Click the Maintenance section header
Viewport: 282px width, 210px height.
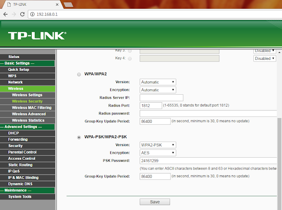coord(27,190)
